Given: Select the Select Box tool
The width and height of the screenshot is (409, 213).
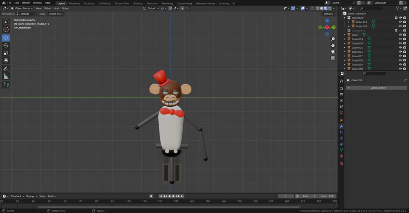Looking at the screenshot, I should click(x=6, y=22).
